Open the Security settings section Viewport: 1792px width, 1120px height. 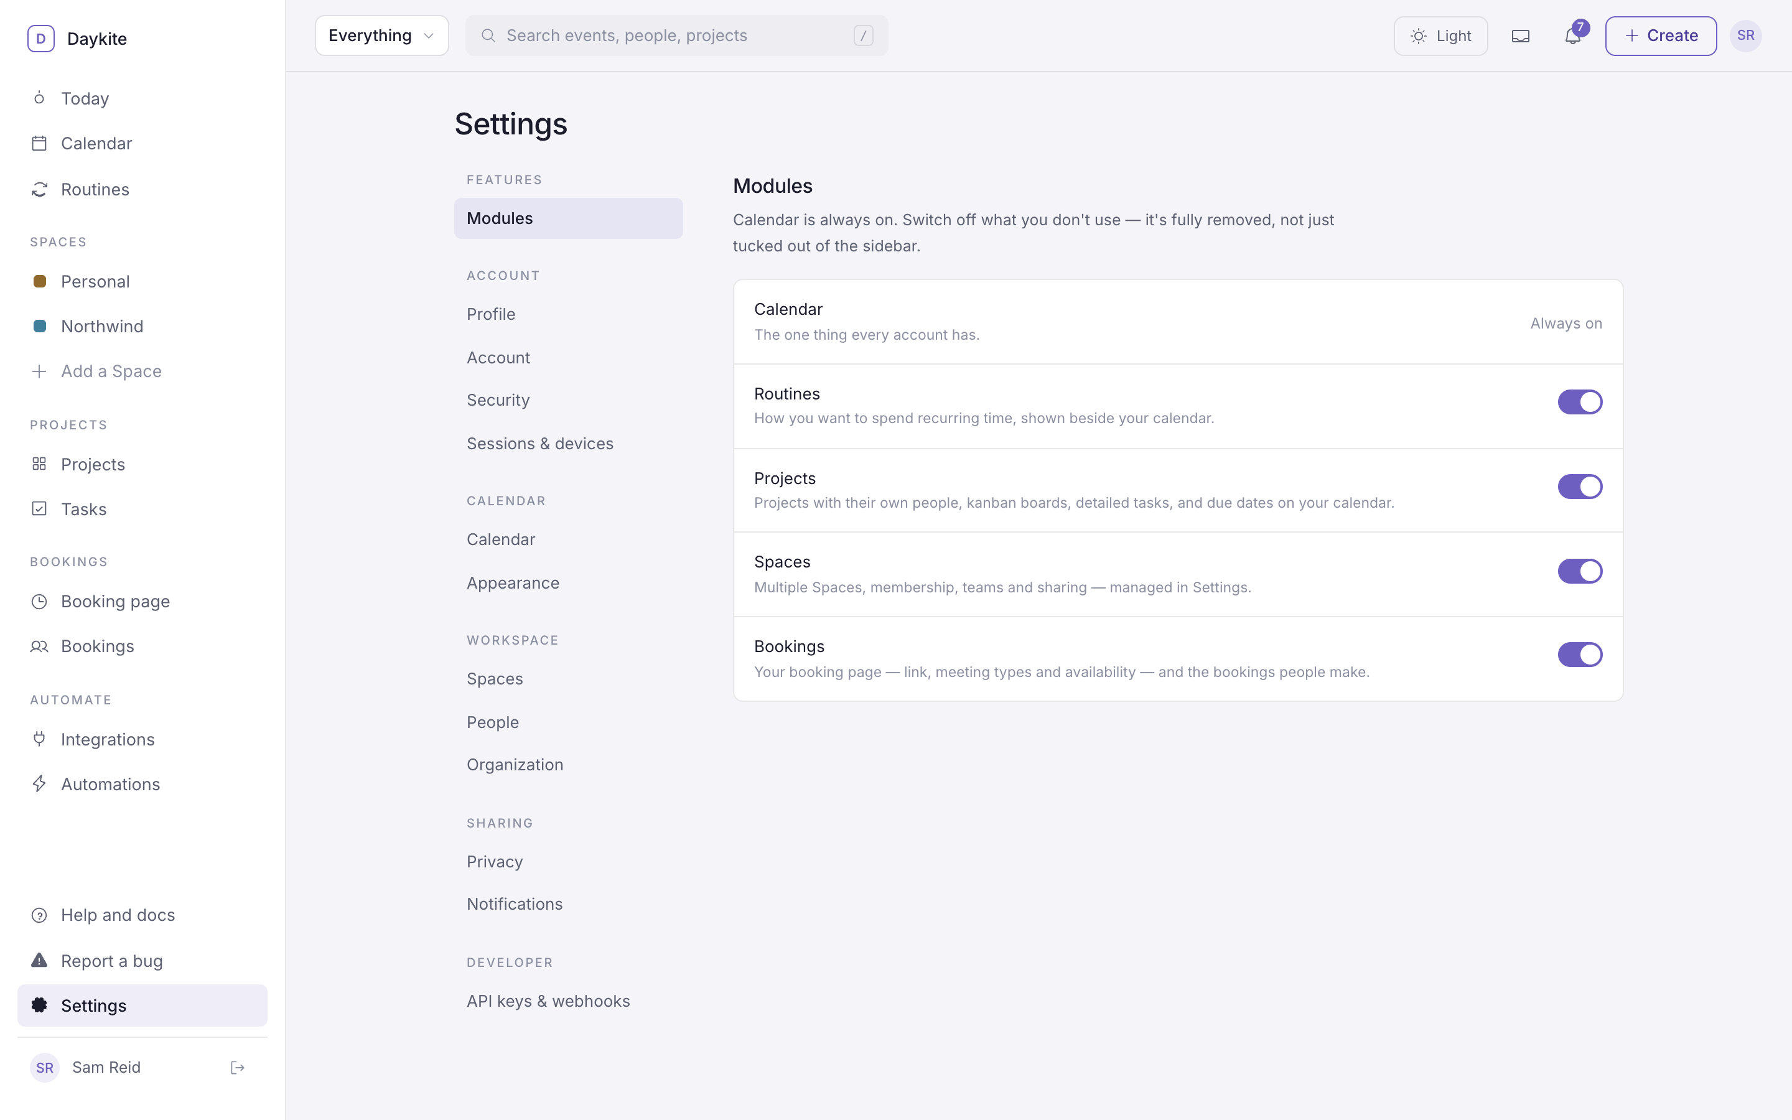coord(568,400)
